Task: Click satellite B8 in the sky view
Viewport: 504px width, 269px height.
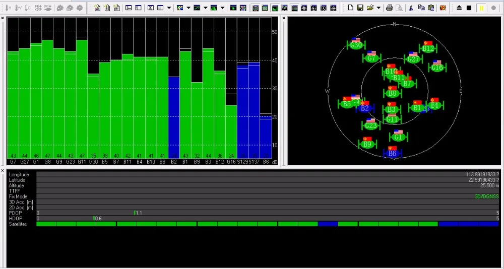Action: point(392,93)
